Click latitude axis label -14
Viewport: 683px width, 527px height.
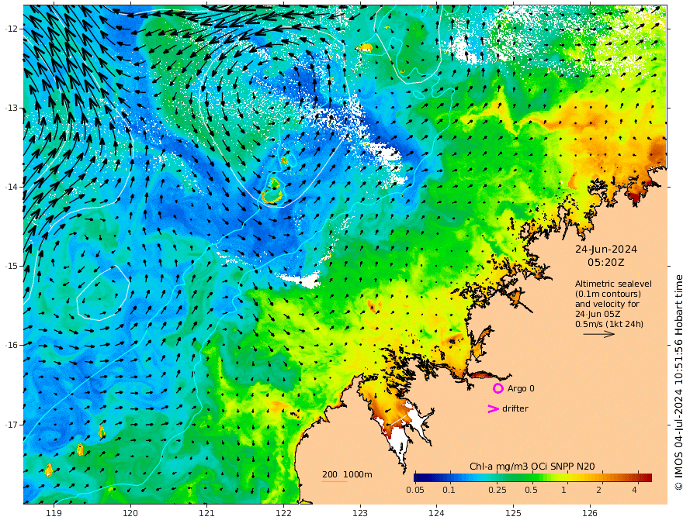click(x=12, y=187)
